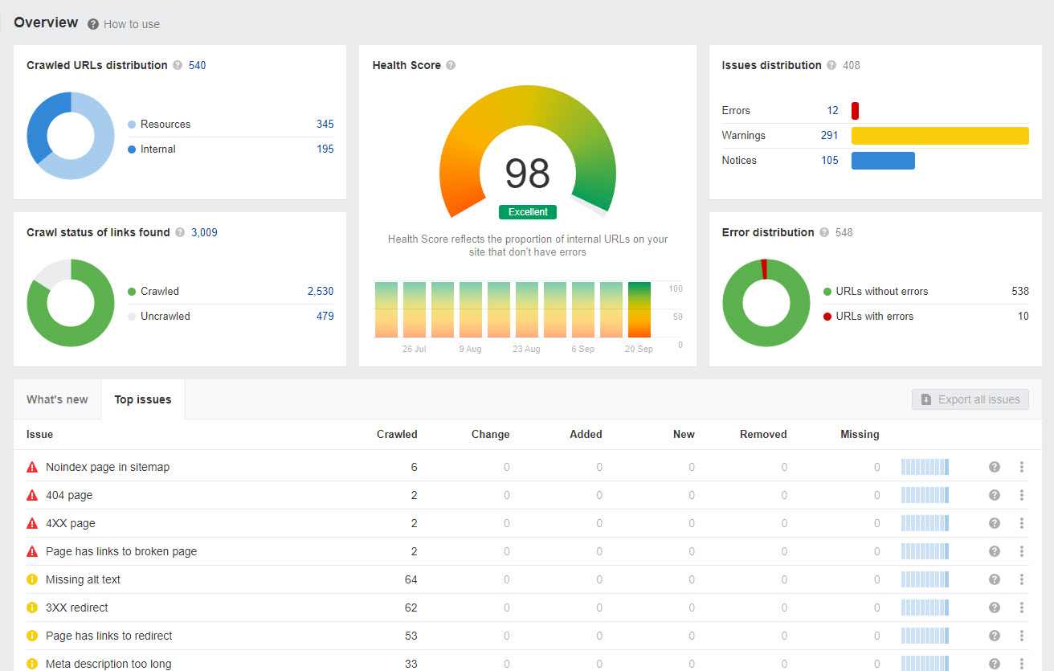Open help for Missing alt text issue
Image resolution: width=1054 pixels, height=671 pixels.
pos(995,579)
